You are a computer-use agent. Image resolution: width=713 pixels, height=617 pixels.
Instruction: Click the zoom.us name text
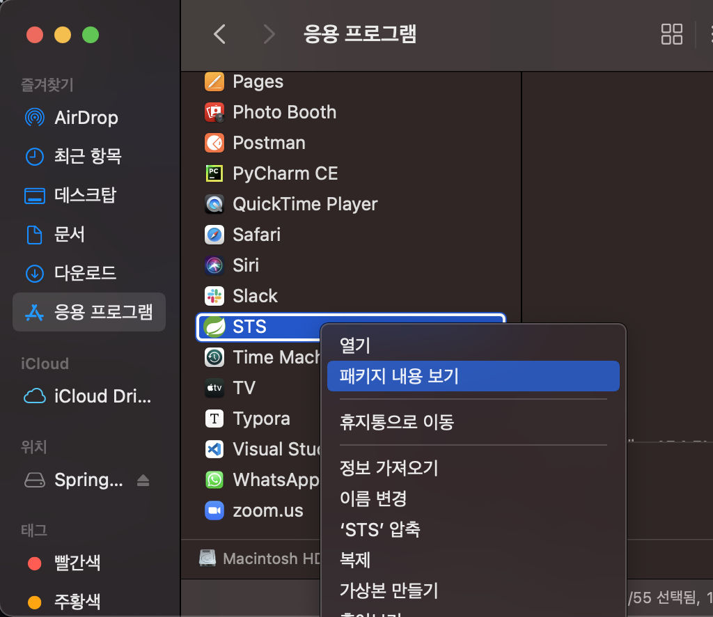point(268,511)
